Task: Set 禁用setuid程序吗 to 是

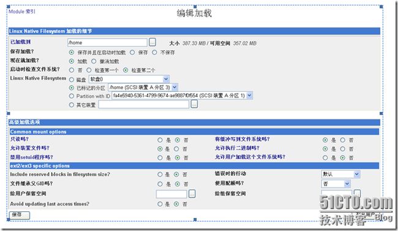Action: pyautogui.click(x=160, y=158)
